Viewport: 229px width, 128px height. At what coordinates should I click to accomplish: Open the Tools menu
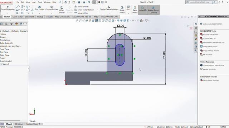click(x=40, y=2)
